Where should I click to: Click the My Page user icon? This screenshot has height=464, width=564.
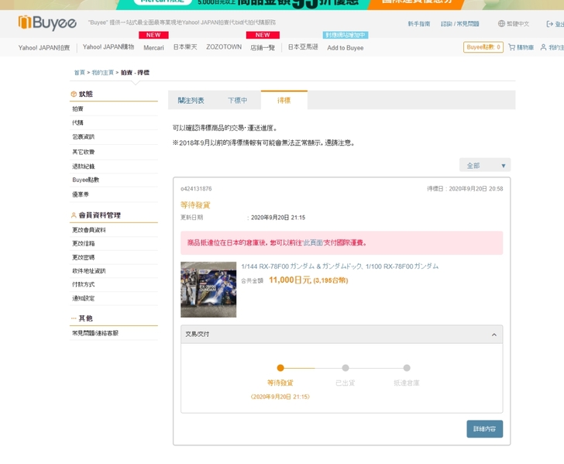pos(543,47)
